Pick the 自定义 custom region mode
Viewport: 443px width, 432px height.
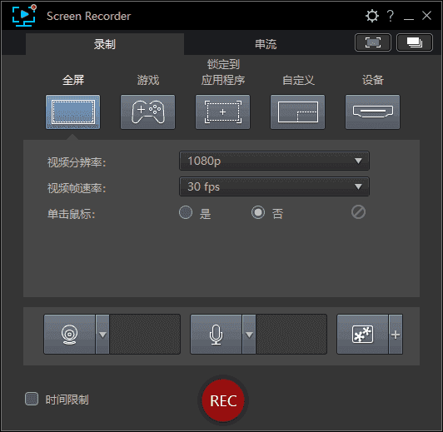297,112
